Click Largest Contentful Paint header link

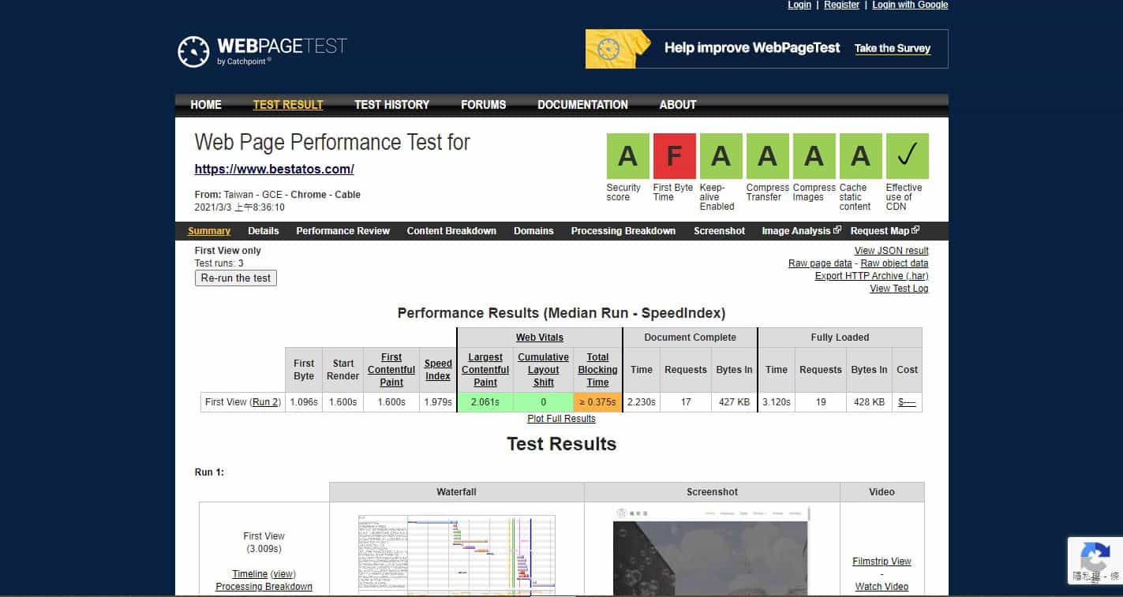pyautogui.click(x=485, y=370)
